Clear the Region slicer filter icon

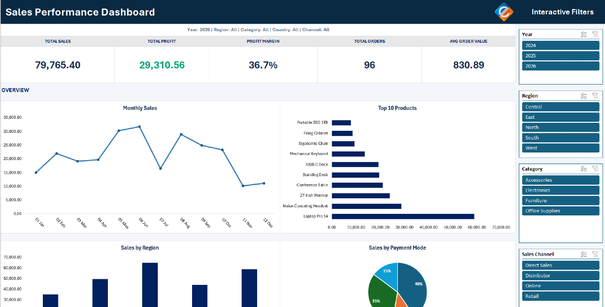click(x=595, y=96)
